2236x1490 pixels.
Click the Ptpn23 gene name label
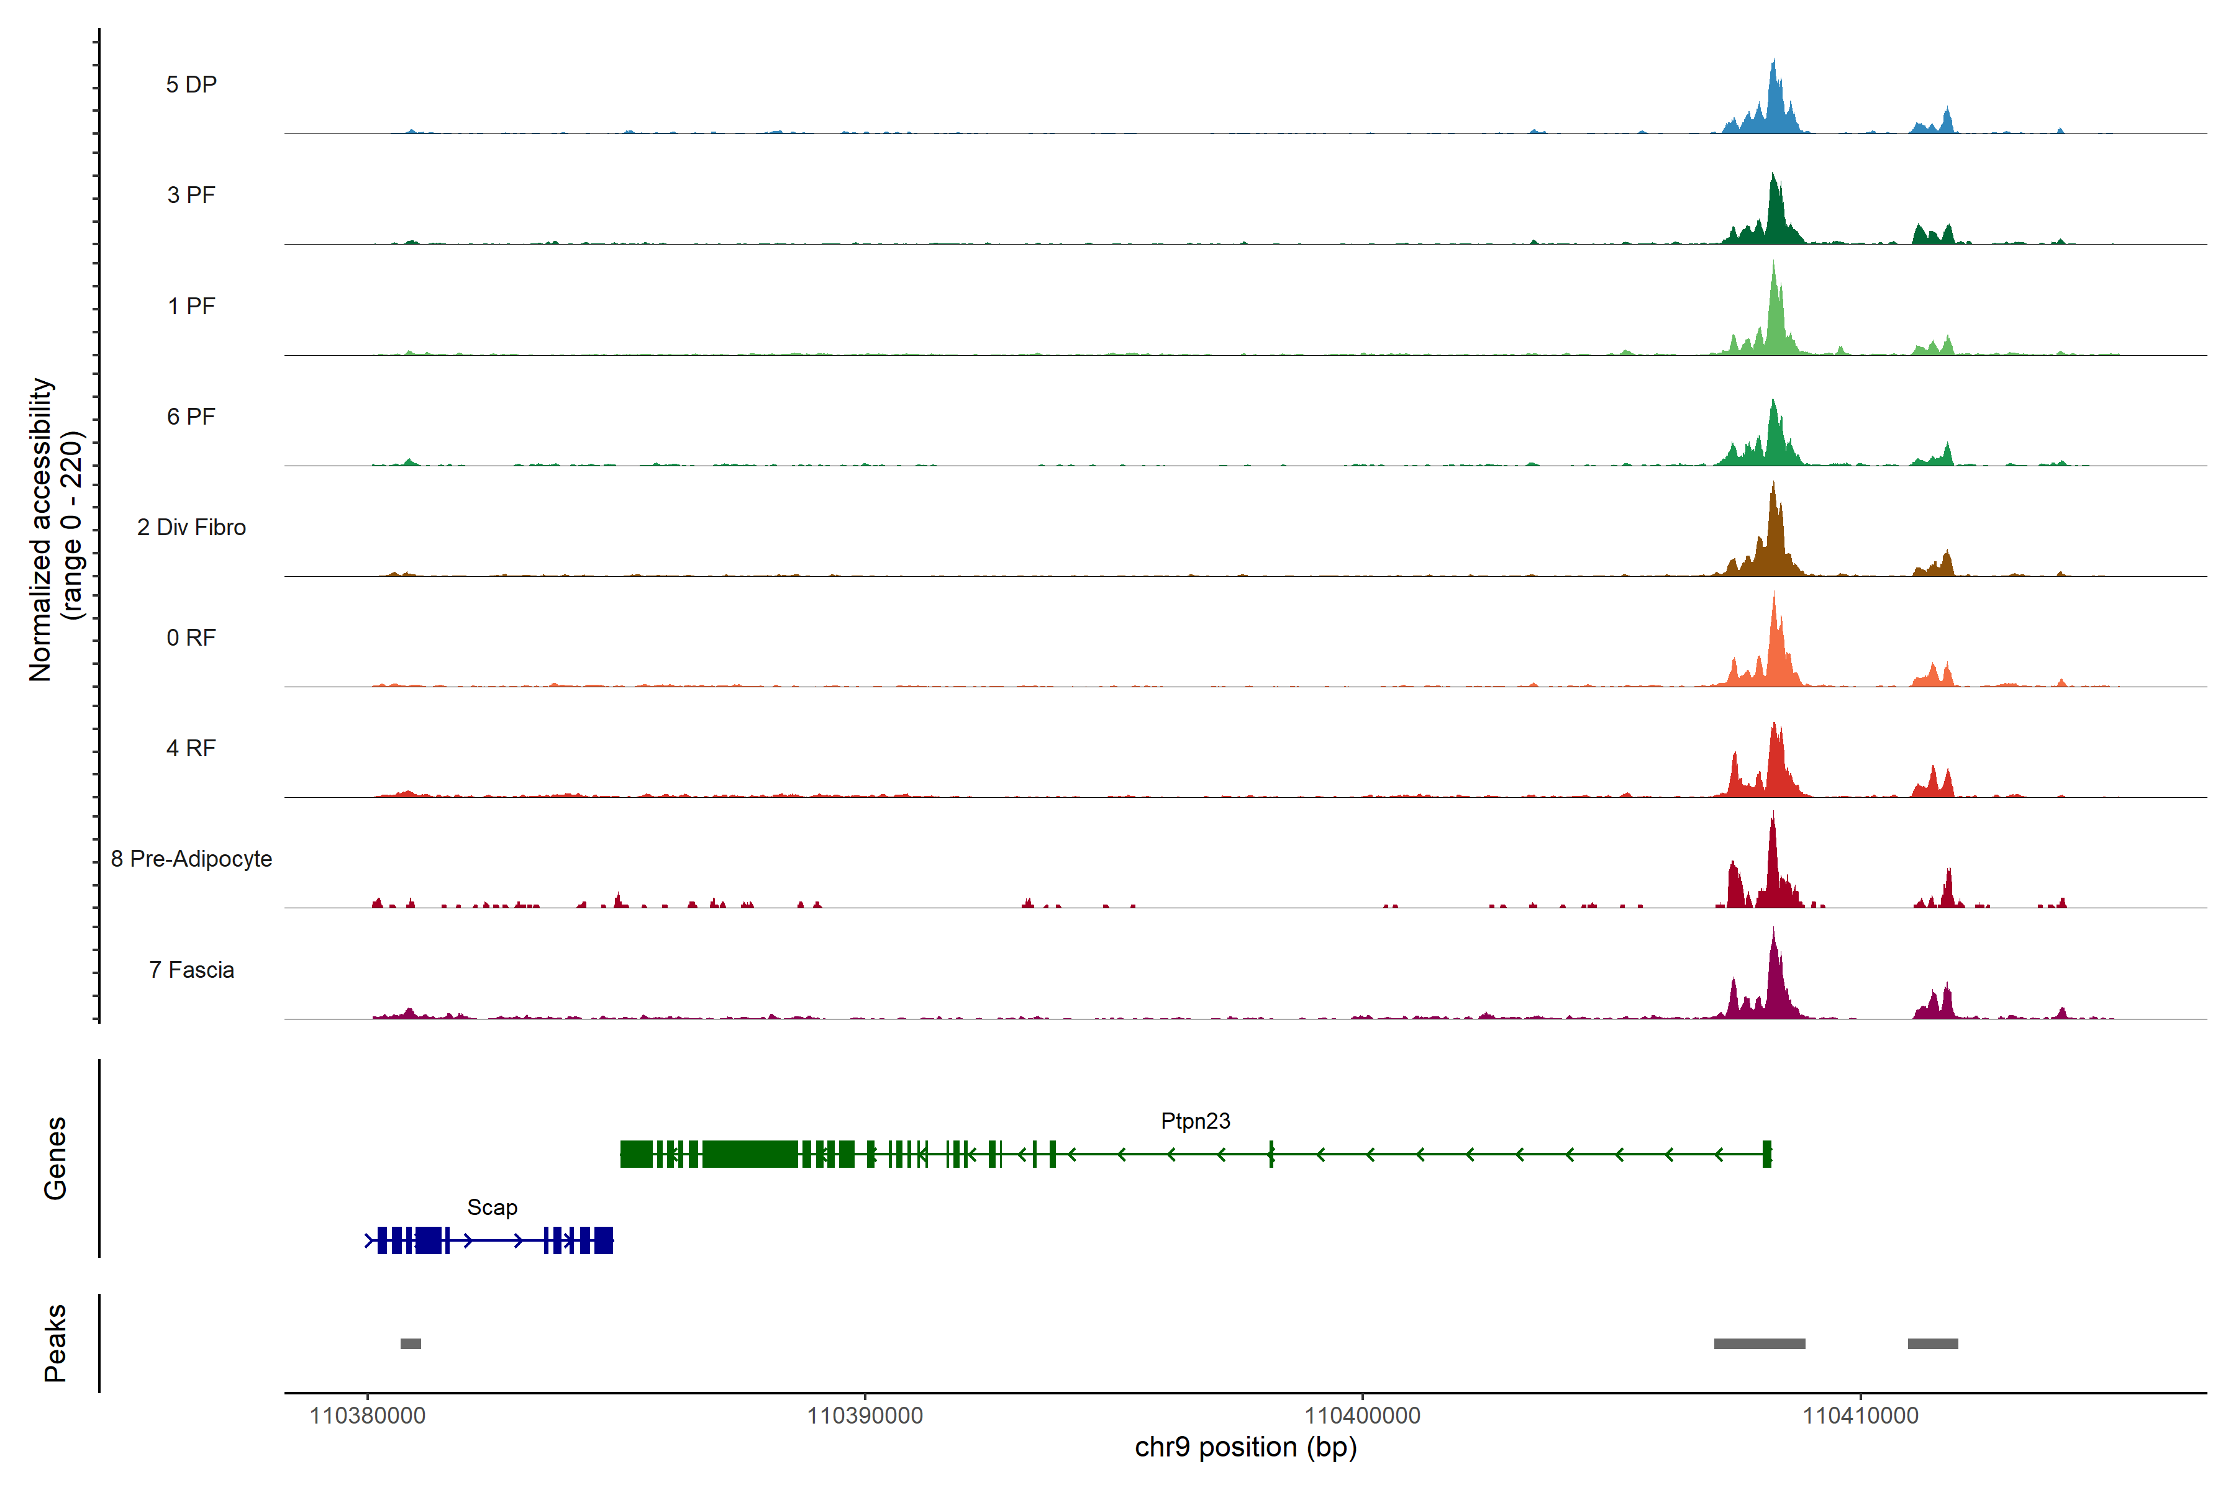1195,1121
